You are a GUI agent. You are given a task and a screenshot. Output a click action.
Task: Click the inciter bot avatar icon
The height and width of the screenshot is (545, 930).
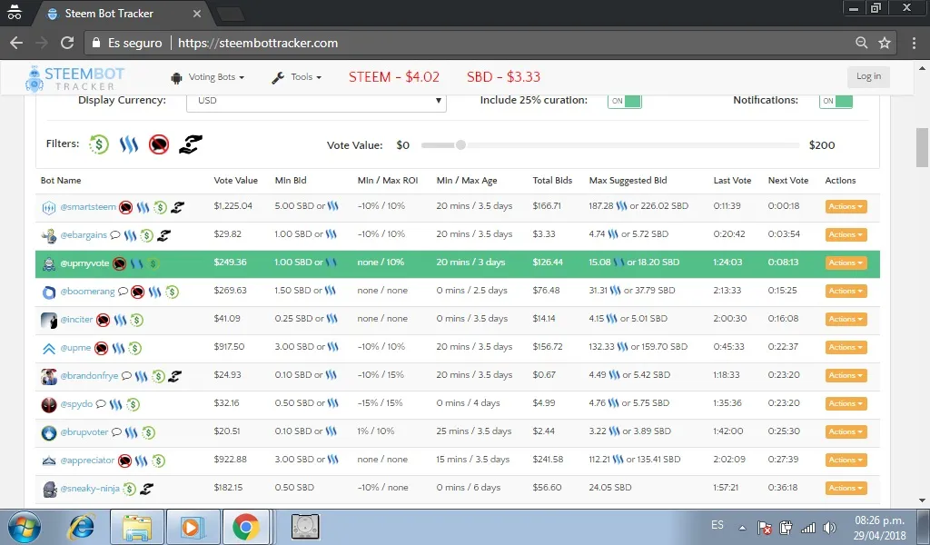click(49, 321)
